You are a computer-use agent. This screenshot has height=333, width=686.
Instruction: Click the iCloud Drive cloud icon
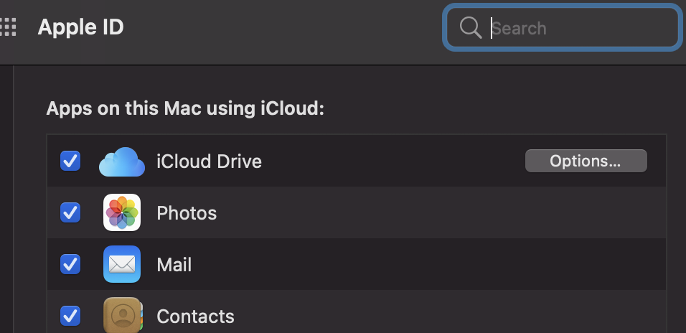[121, 161]
